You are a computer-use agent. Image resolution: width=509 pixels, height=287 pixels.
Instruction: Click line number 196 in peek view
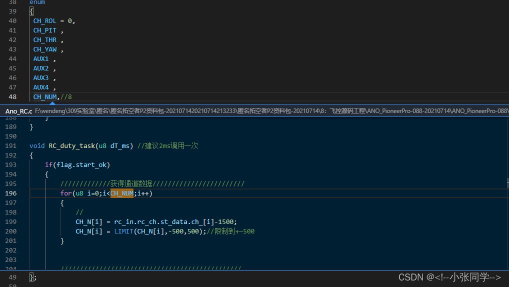[10, 193]
